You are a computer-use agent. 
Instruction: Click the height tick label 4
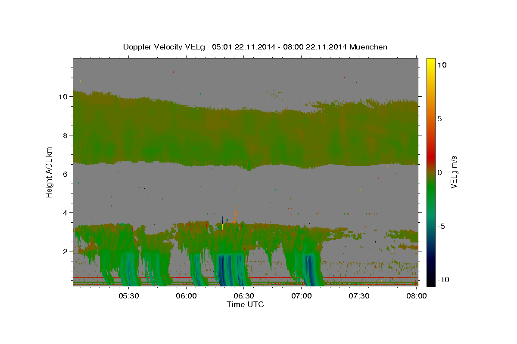66,213
